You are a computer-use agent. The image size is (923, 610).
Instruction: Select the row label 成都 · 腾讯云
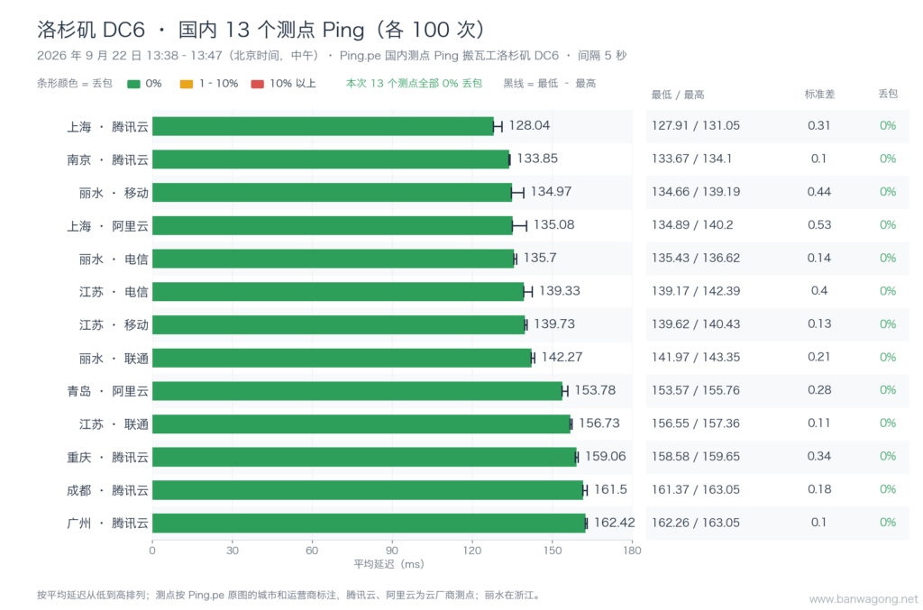(x=107, y=490)
